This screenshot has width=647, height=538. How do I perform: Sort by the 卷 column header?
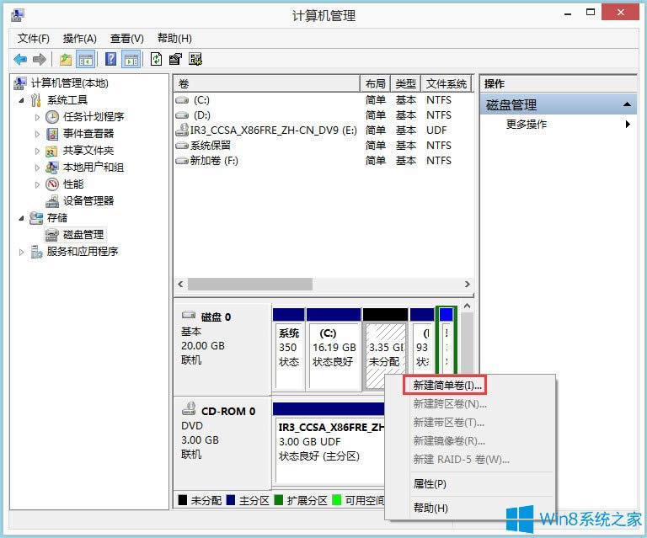click(267, 83)
